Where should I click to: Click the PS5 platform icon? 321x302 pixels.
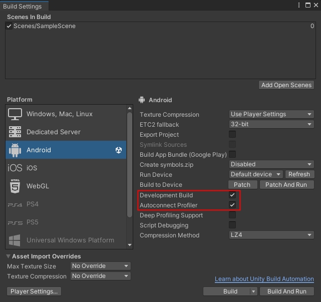[x=15, y=222]
